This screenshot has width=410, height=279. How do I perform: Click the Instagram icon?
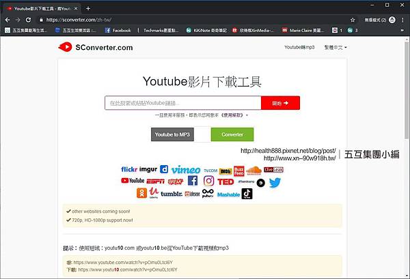point(208,181)
